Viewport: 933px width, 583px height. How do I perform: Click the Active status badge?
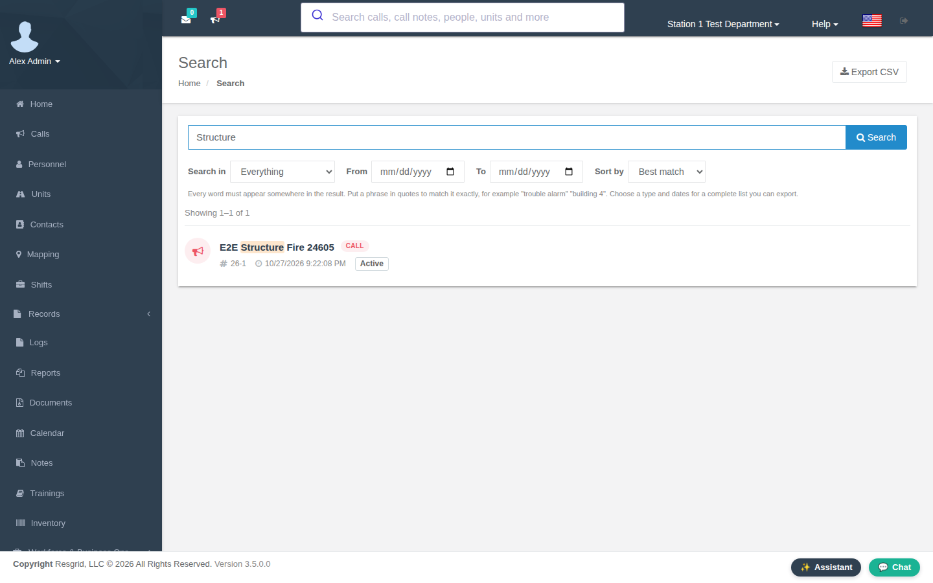click(x=372, y=264)
